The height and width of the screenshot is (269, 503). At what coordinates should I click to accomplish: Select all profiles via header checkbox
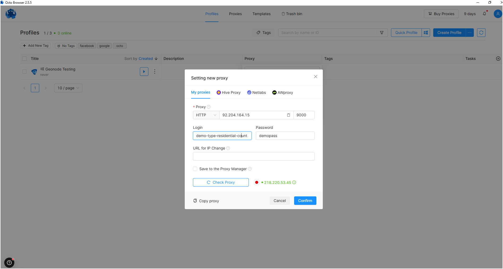coord(24,58)
